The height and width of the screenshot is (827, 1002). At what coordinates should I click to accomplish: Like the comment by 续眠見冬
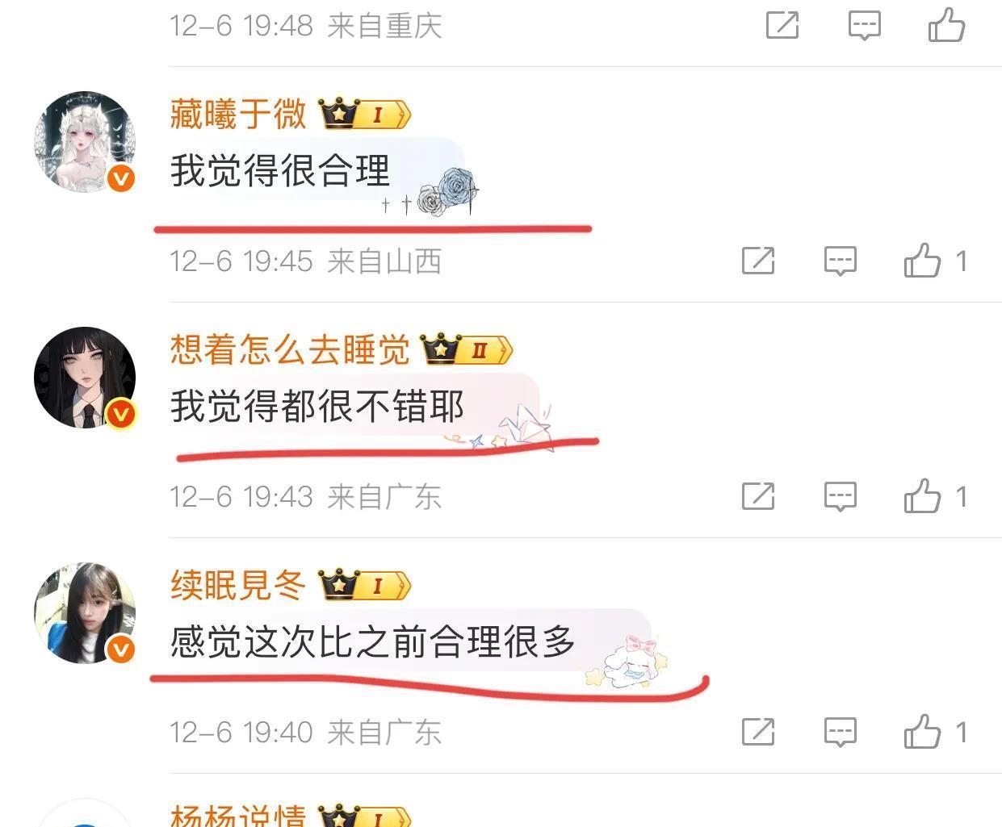(922, 732)
